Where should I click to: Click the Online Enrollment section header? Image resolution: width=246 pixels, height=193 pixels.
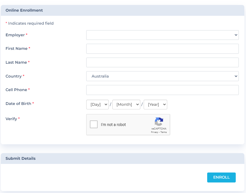(123, 10)
